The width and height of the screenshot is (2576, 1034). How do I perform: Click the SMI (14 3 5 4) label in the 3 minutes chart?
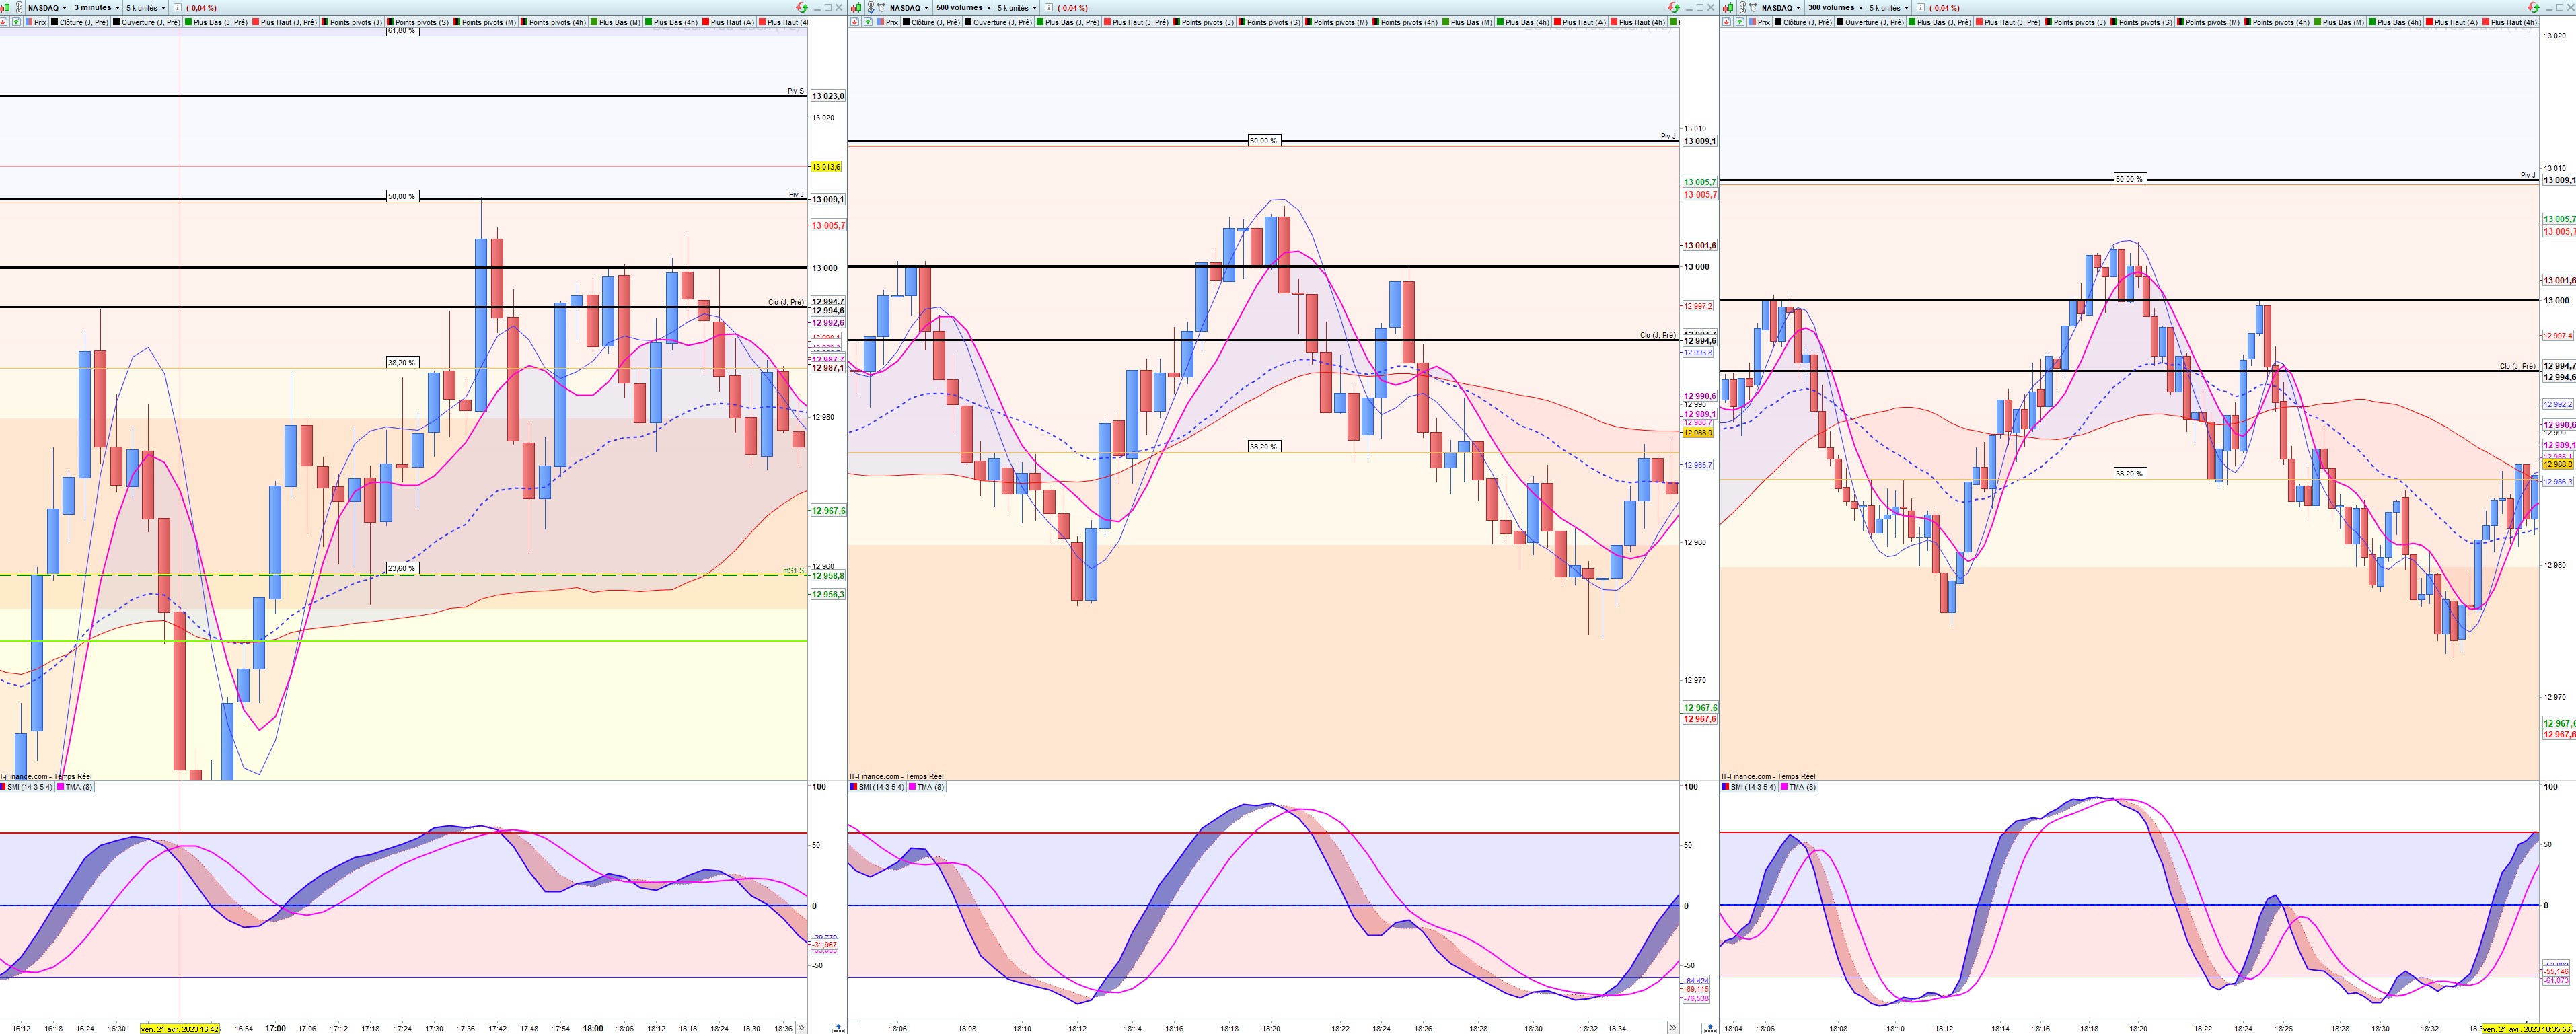29,787
